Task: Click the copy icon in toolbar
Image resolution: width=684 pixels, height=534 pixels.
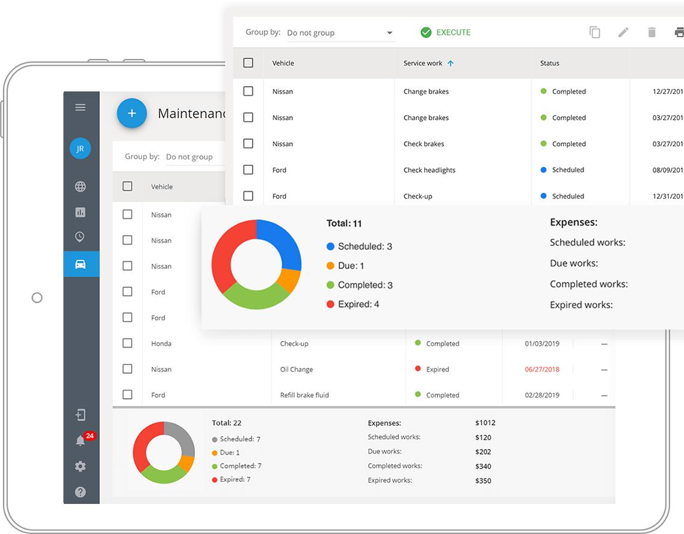Action: tap(594, 32)
